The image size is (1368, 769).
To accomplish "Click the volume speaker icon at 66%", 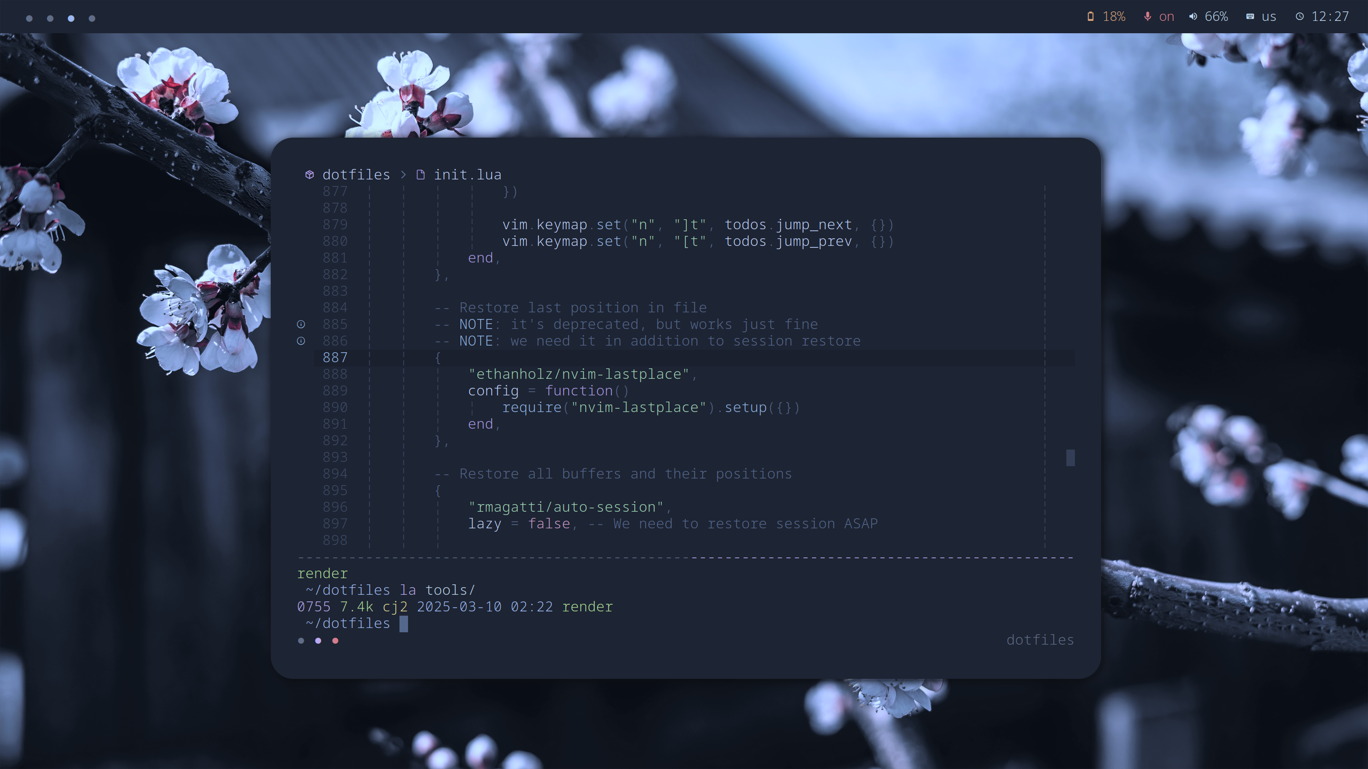I will [1193, 17].
